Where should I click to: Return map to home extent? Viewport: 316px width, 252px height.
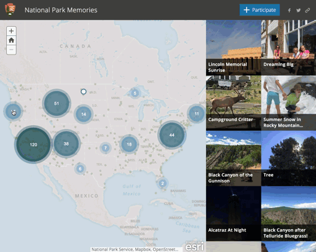11,40
